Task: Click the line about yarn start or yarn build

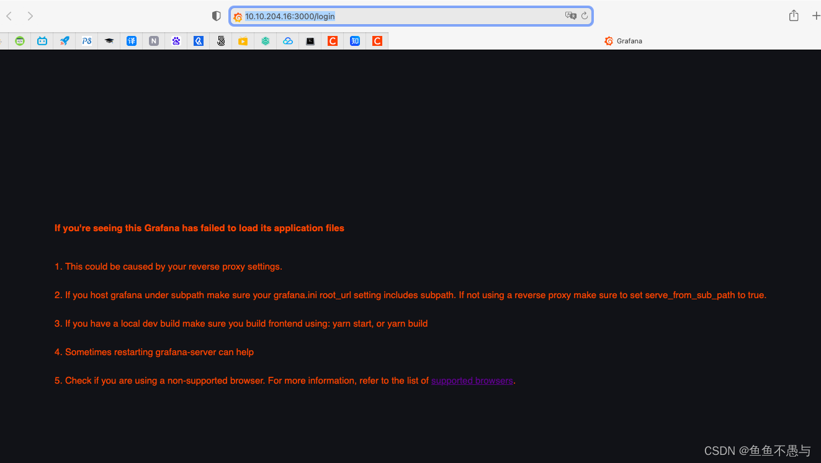Action: tap(241, 324)
